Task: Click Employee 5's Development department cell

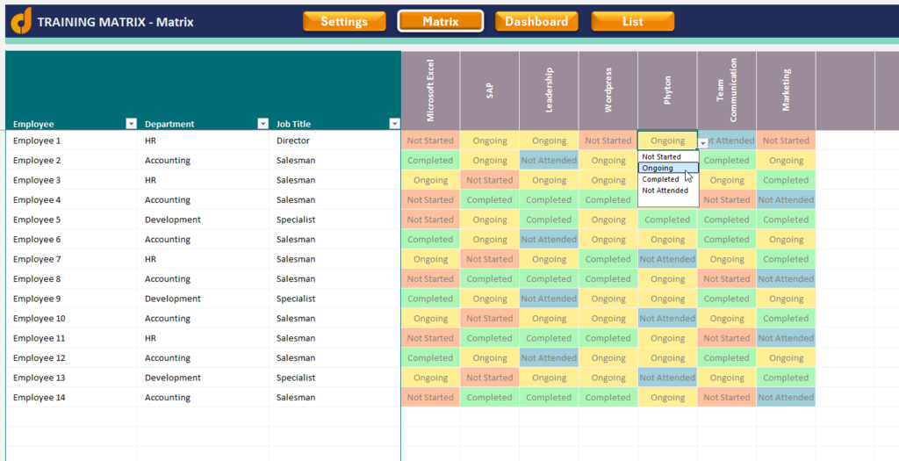Action: pos(203,220)
